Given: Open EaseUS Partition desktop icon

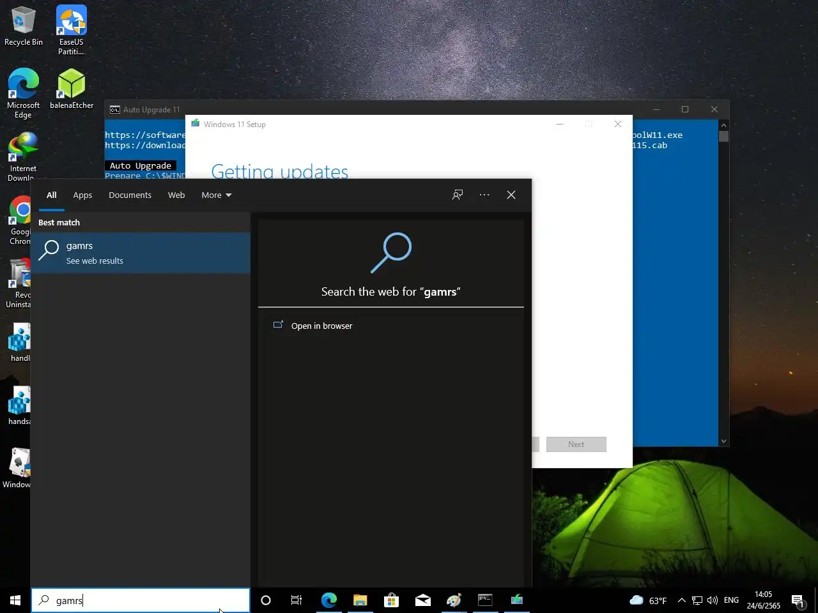Looking at the screenshot, I should [x=71, y=30].
